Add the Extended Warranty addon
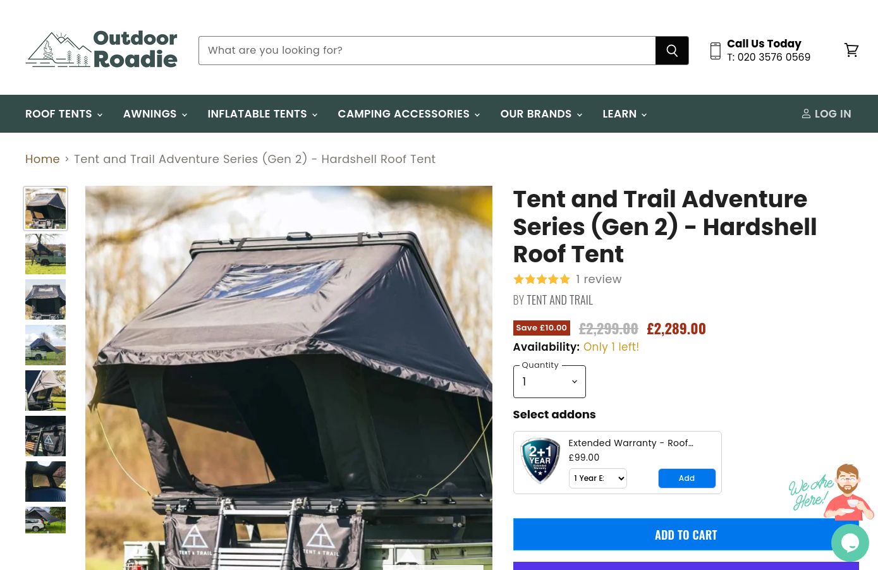The image size is (878, 570). [687, 478]
